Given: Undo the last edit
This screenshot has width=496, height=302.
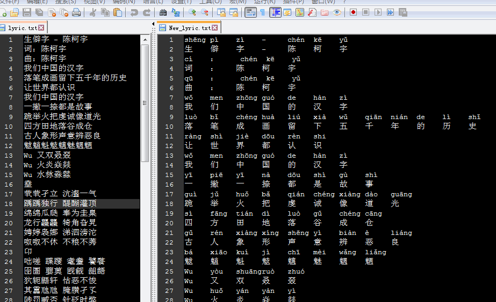Looking at the screenshot, I should (x=134, y=13).
